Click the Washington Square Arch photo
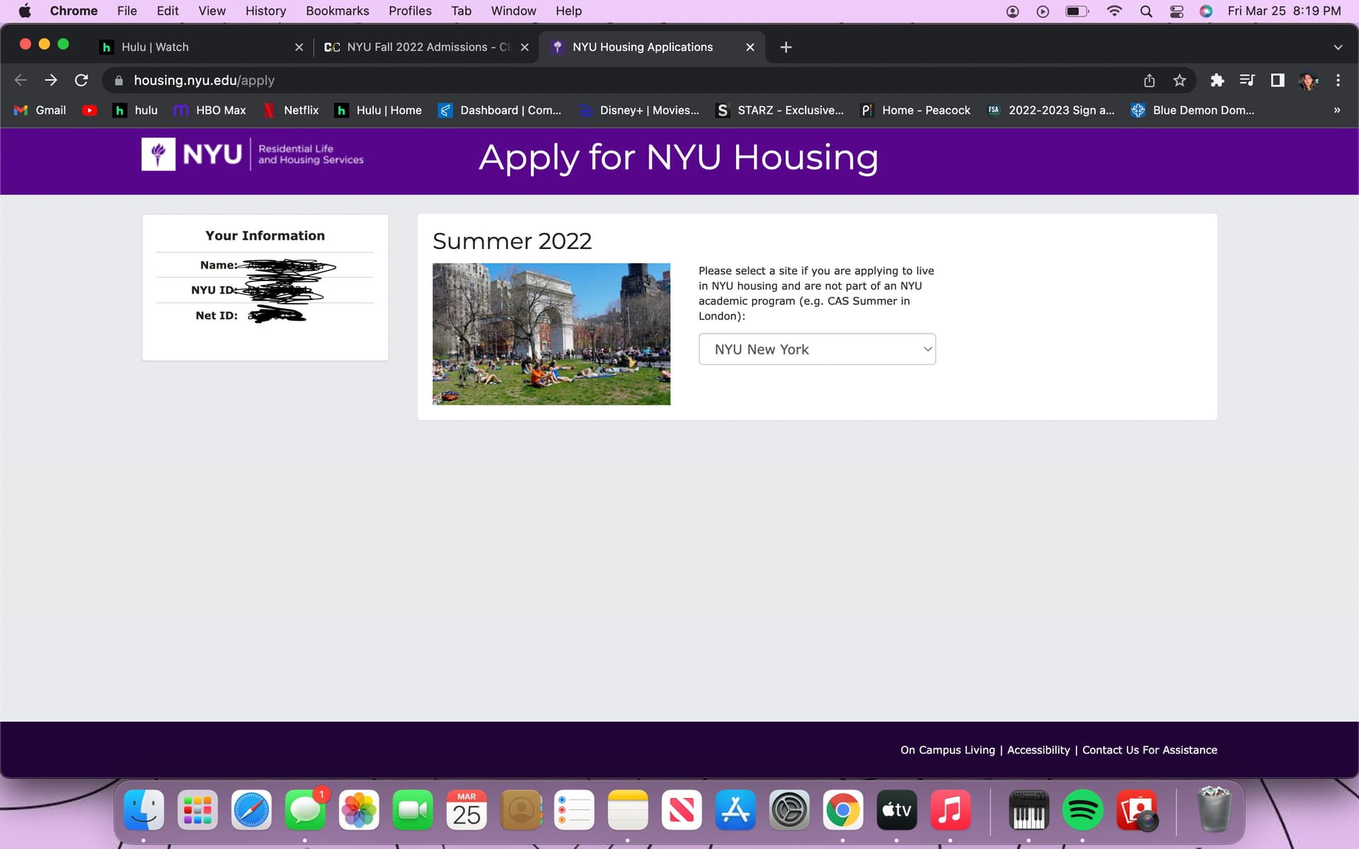This screenshot has height=849, width=1359. (551, 334)
